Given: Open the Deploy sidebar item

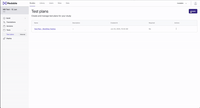Looking at the screenshot, I should [9, 38].
